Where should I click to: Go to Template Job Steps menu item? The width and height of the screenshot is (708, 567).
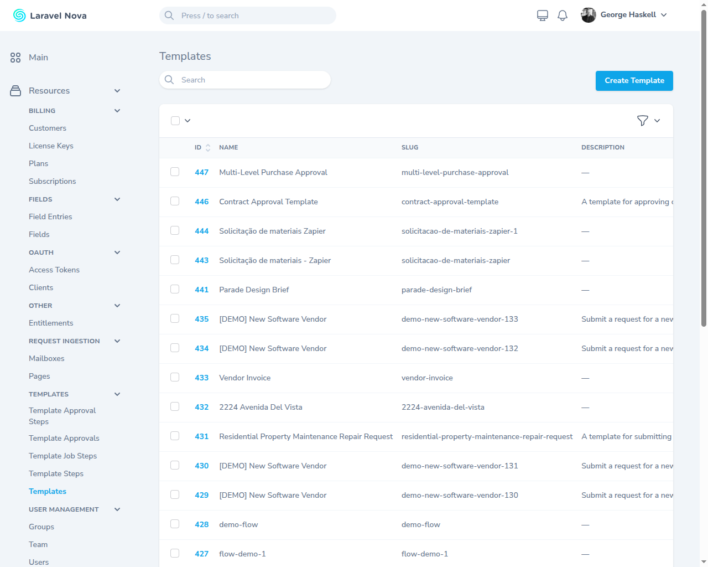63,456
